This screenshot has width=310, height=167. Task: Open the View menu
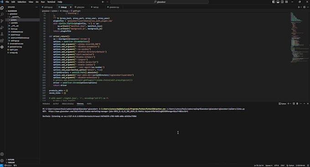coord(31,2)
